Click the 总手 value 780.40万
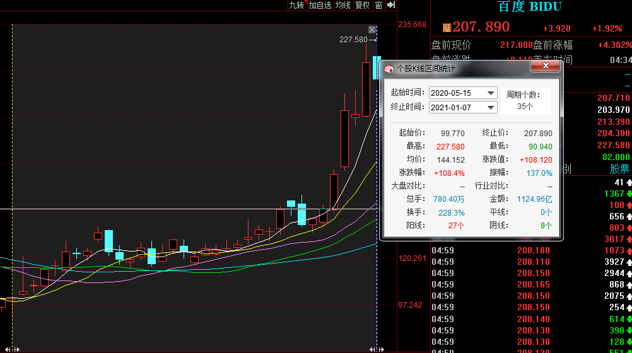 tap(448, 199)
